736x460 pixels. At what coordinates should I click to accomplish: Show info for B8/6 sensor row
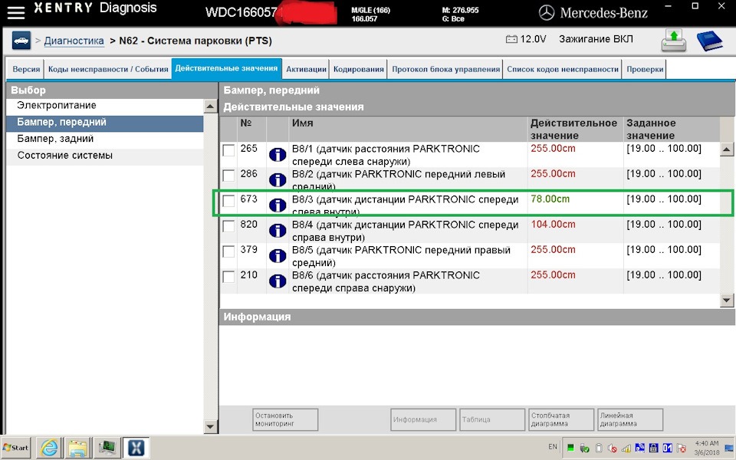pyautogui.click(x=278, y=281)
